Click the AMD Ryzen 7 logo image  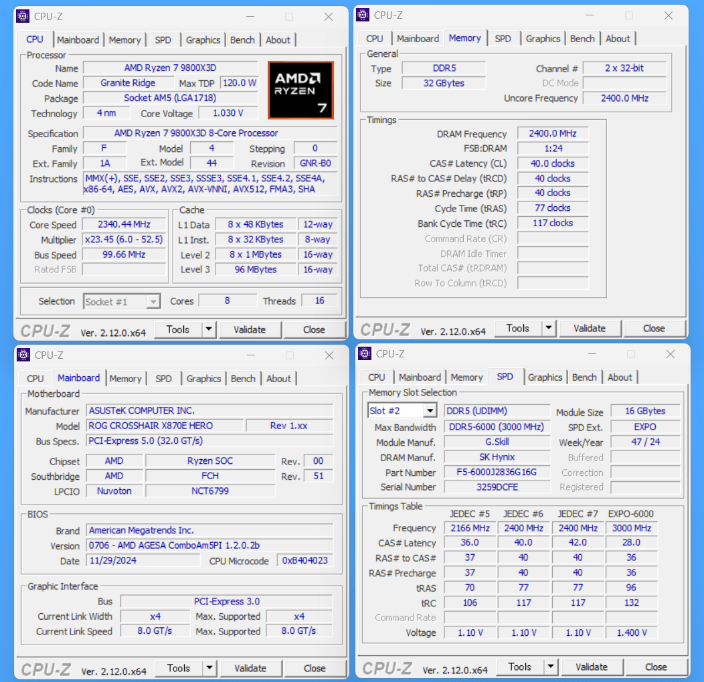[x=300, y=90]
